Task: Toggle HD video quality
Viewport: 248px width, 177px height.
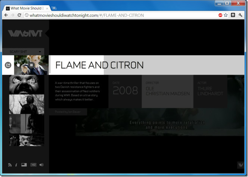Action: point(33,165)
